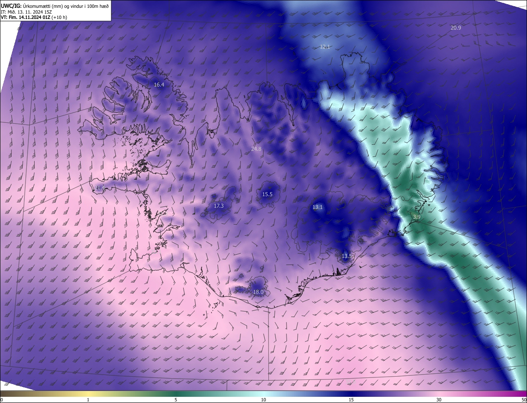Click the color scale tick labeled 0
Image resolution: width=527 pixels, height=403 pixels.
tap(2, 400)
